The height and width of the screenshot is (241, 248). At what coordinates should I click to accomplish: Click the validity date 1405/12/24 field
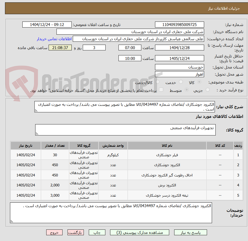[x=179, y=58]
